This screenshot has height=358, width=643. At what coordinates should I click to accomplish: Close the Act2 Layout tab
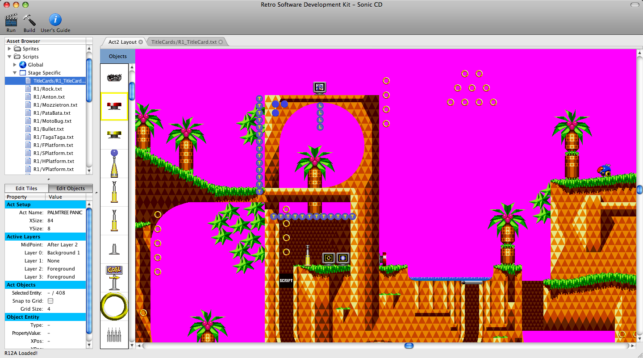pyautogui.click(x=141, y=42)
